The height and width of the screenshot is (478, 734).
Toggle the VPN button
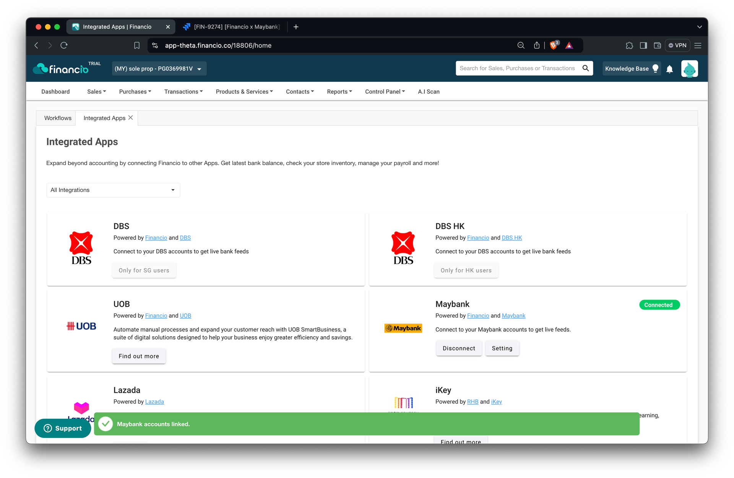[677, 45]
